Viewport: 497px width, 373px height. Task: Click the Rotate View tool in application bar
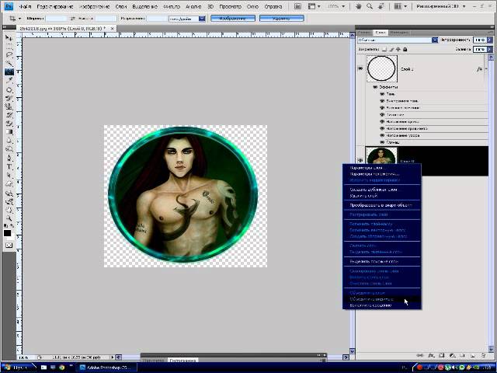click(381, 6)
